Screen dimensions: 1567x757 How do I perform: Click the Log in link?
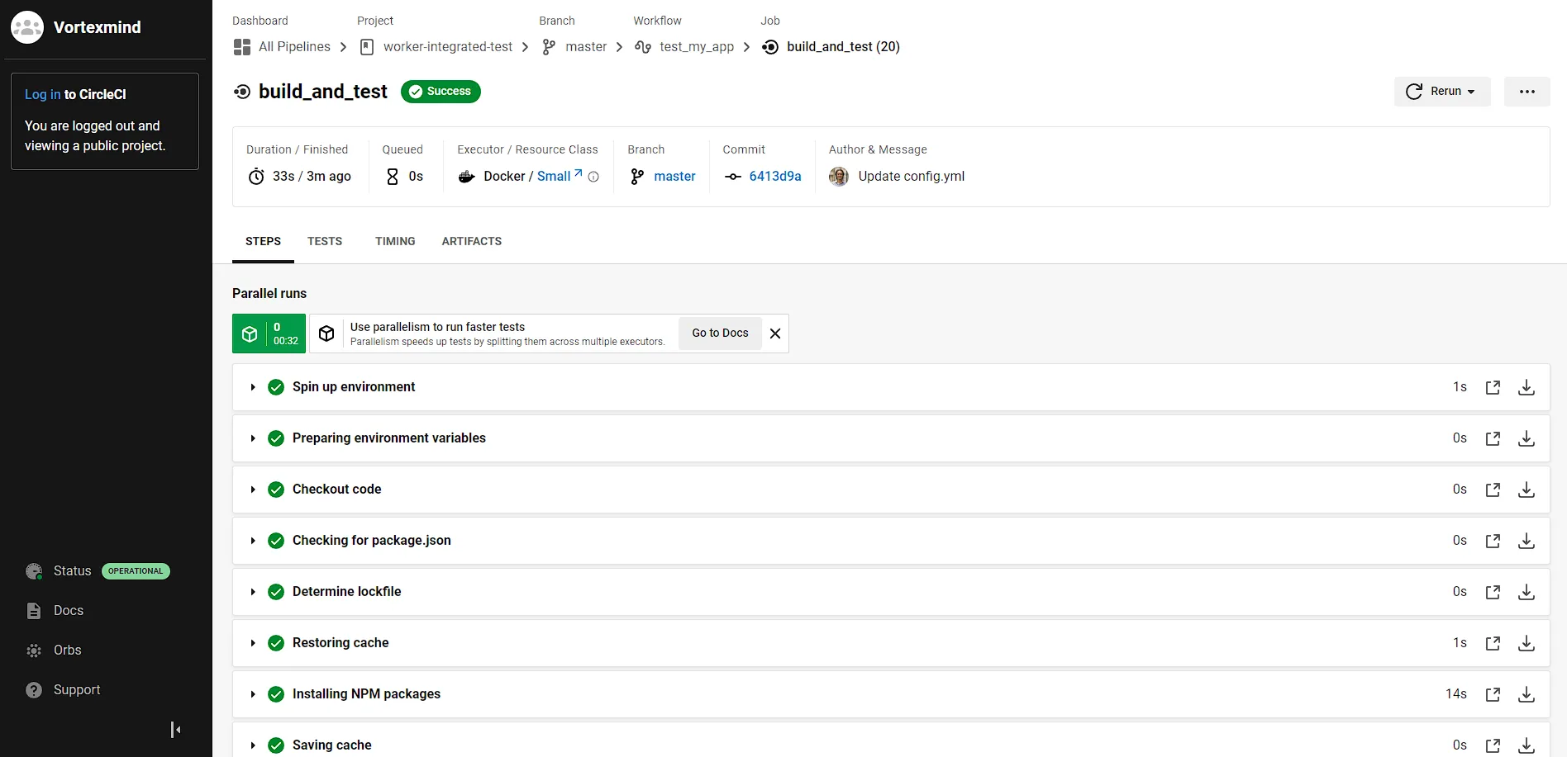tap(42, 94)
